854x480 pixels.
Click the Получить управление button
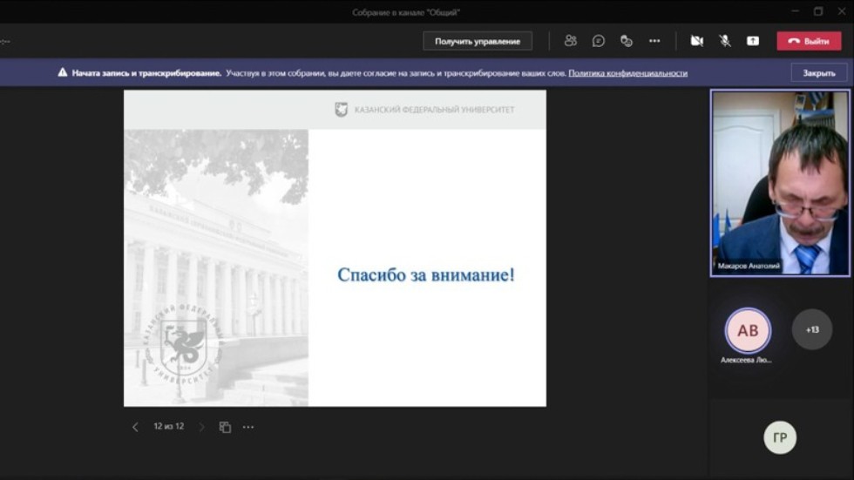point(477,41)
